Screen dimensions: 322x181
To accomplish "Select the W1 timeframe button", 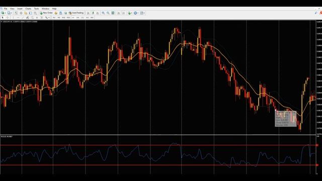I will click(88, 18).
